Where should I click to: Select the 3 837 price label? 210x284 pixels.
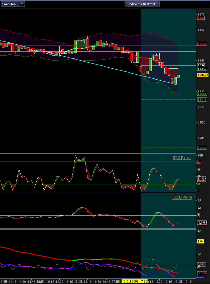201,65
